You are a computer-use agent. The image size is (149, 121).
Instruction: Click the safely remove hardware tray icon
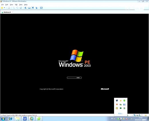(129, 119)
